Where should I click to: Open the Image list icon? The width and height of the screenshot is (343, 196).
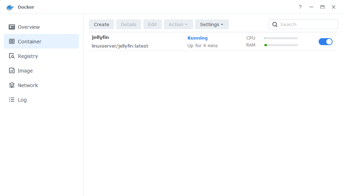12,70
